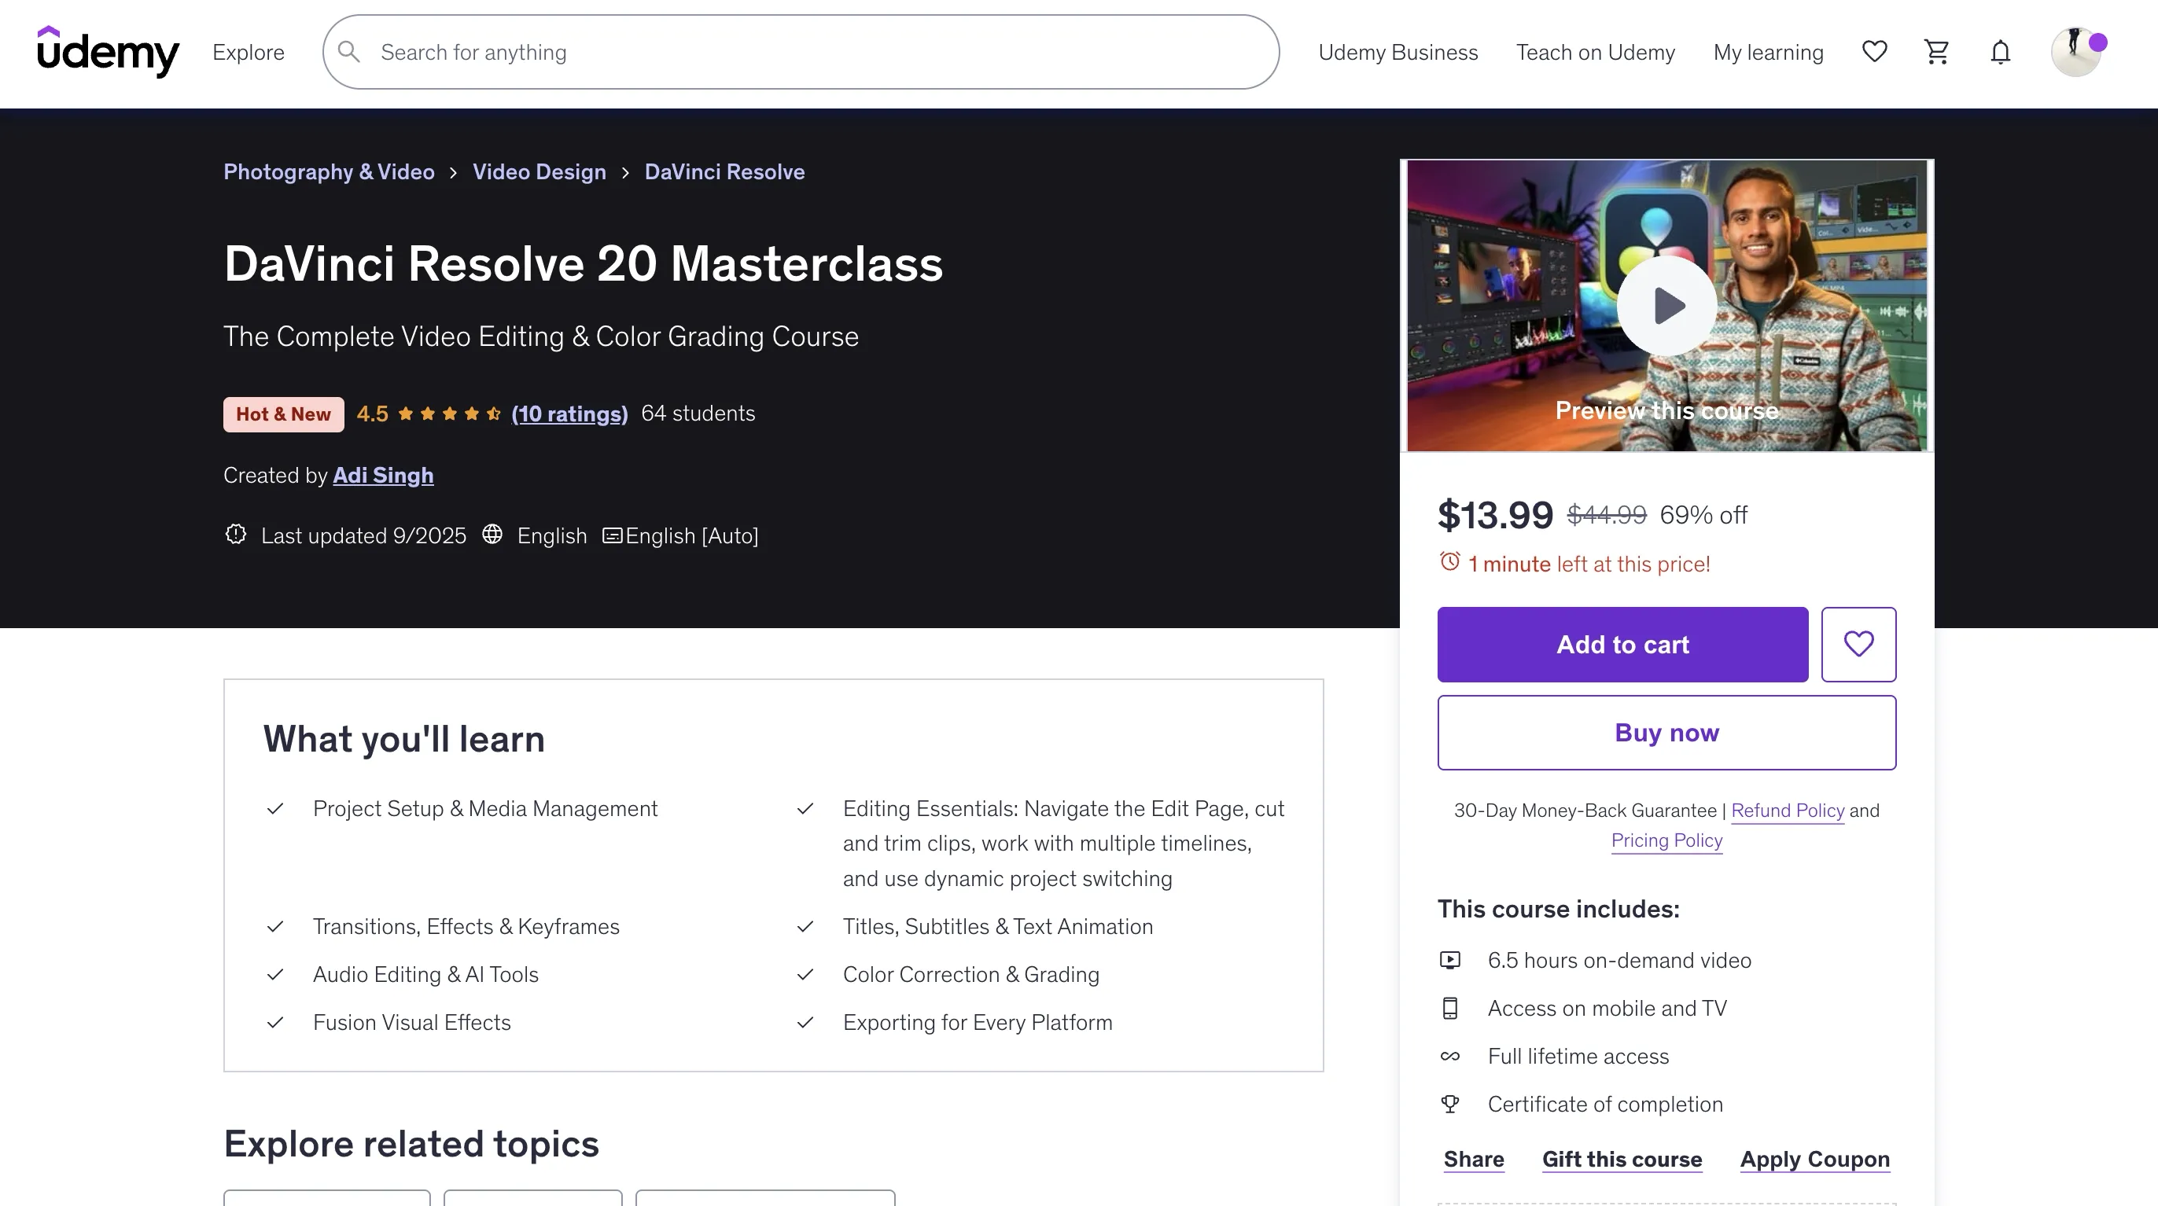
Task: Open the shopping cart icon
Action: 1936,52
